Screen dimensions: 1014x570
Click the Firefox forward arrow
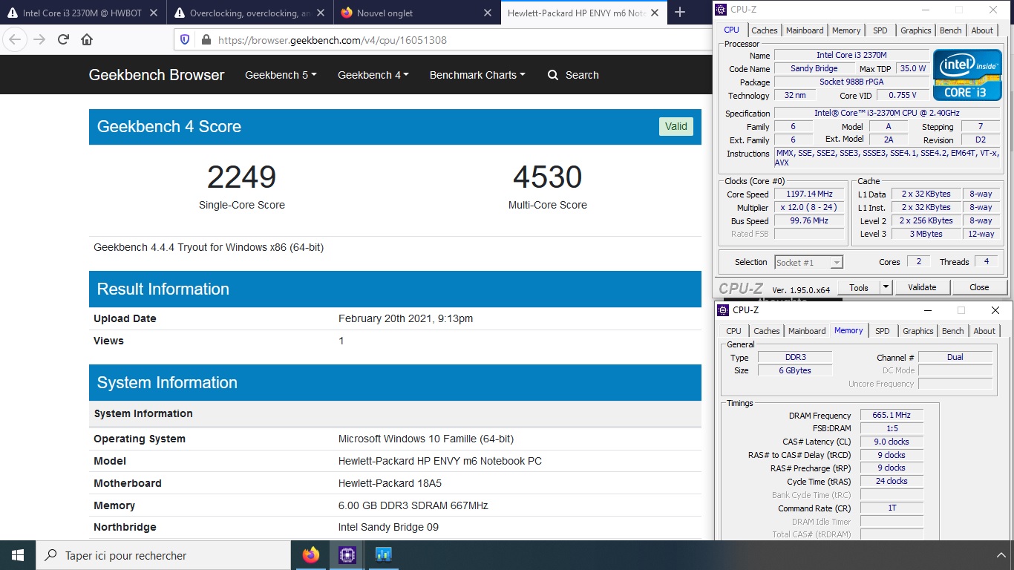coord(39,40)
